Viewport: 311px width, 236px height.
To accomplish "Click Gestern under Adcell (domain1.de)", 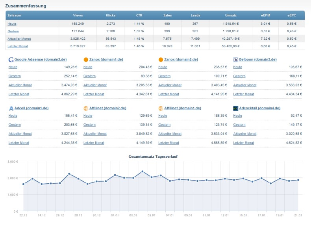I will point(15,125).
